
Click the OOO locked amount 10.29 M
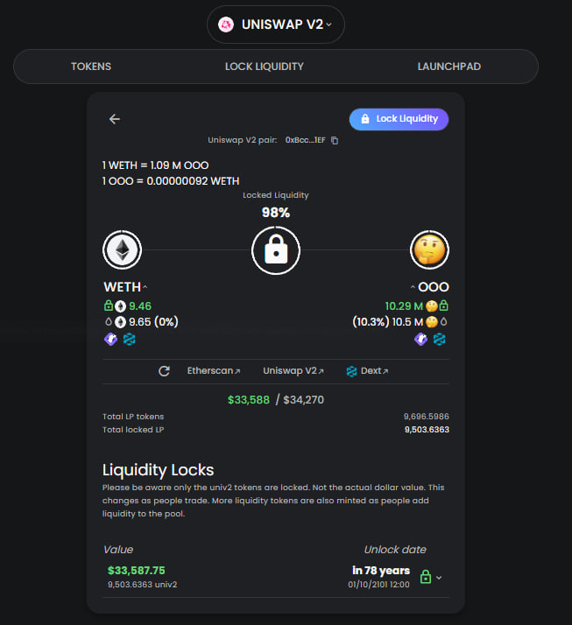pos(404,306)
